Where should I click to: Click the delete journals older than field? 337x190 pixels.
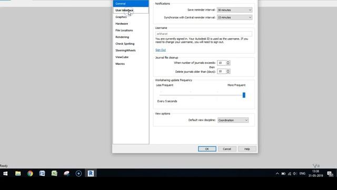[x=222, y=71]
